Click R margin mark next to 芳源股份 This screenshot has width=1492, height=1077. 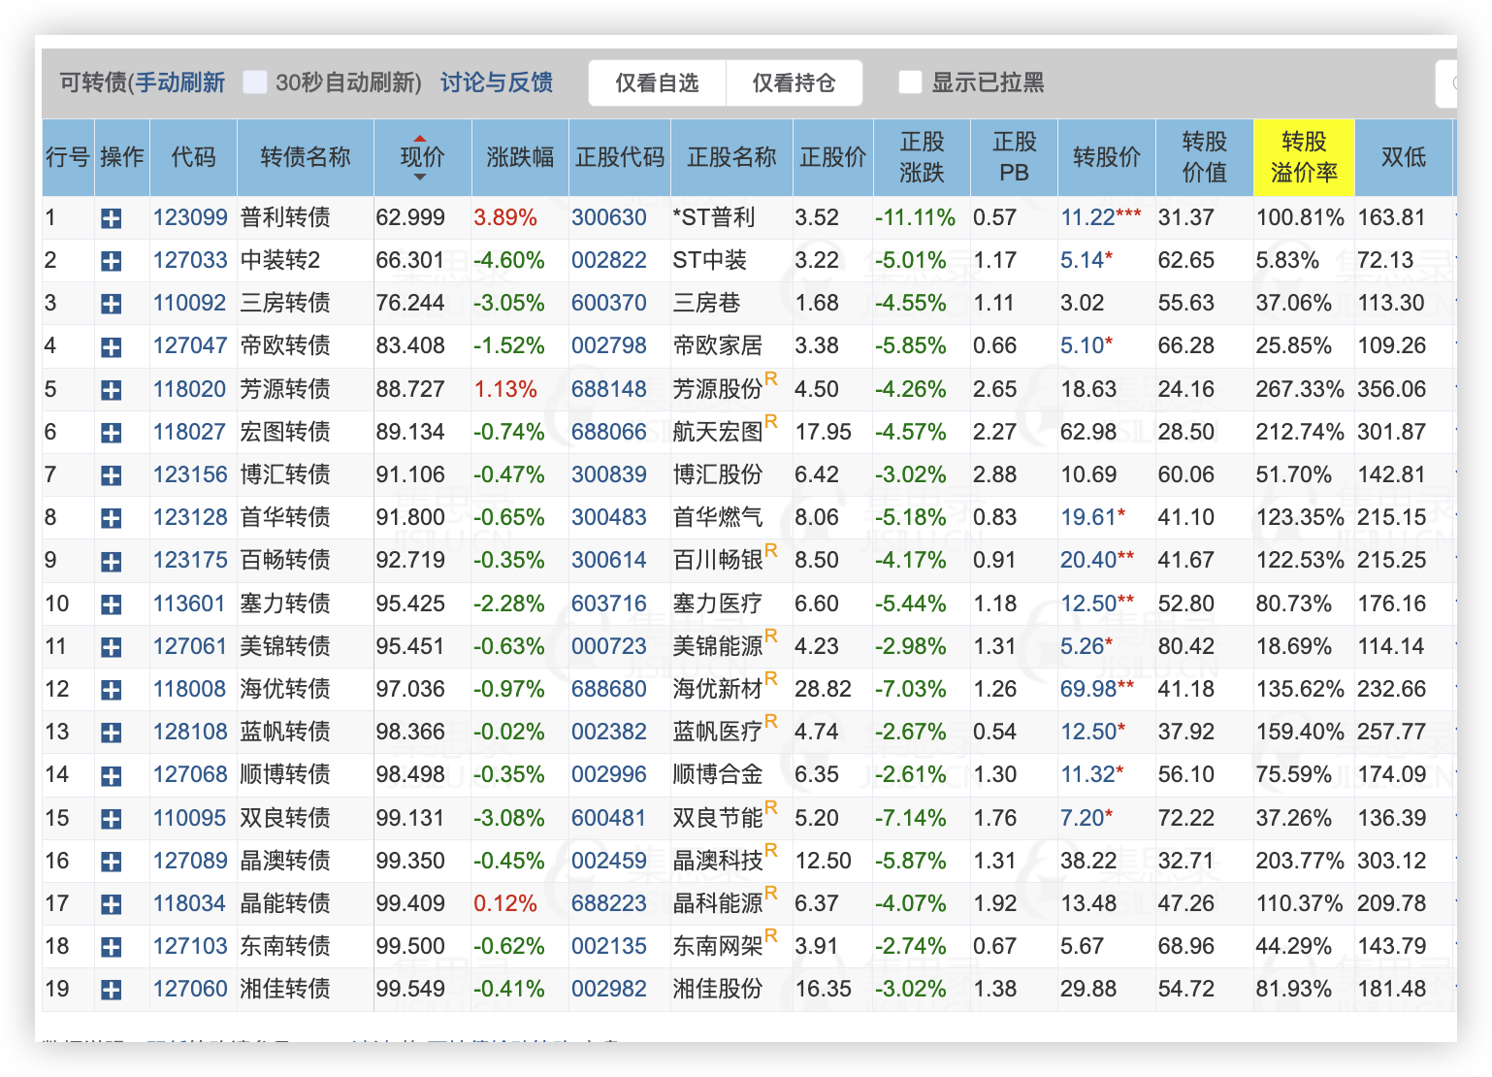(x=771, y=378)
